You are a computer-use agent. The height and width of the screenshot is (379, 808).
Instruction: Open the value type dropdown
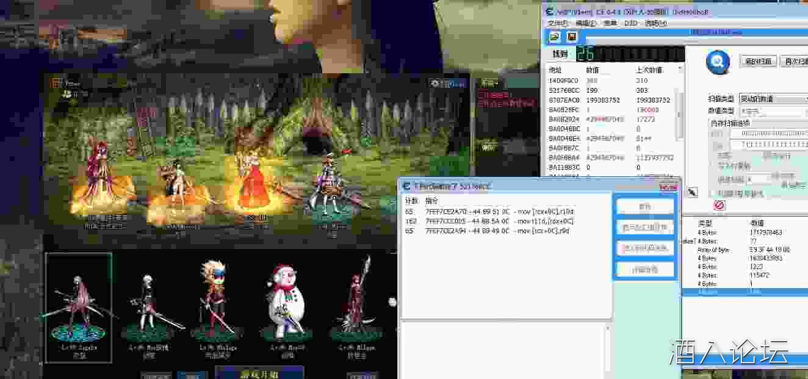tap(773, 111)
